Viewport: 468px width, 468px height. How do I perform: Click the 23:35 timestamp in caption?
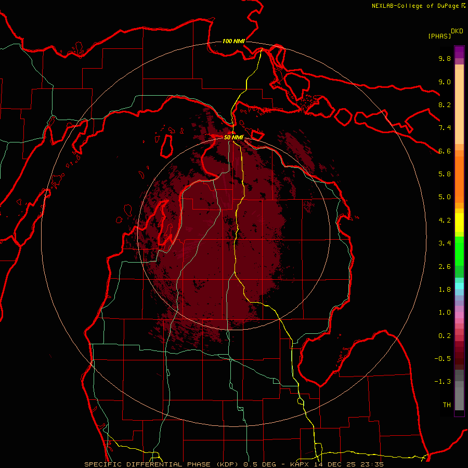coord(372,464)
